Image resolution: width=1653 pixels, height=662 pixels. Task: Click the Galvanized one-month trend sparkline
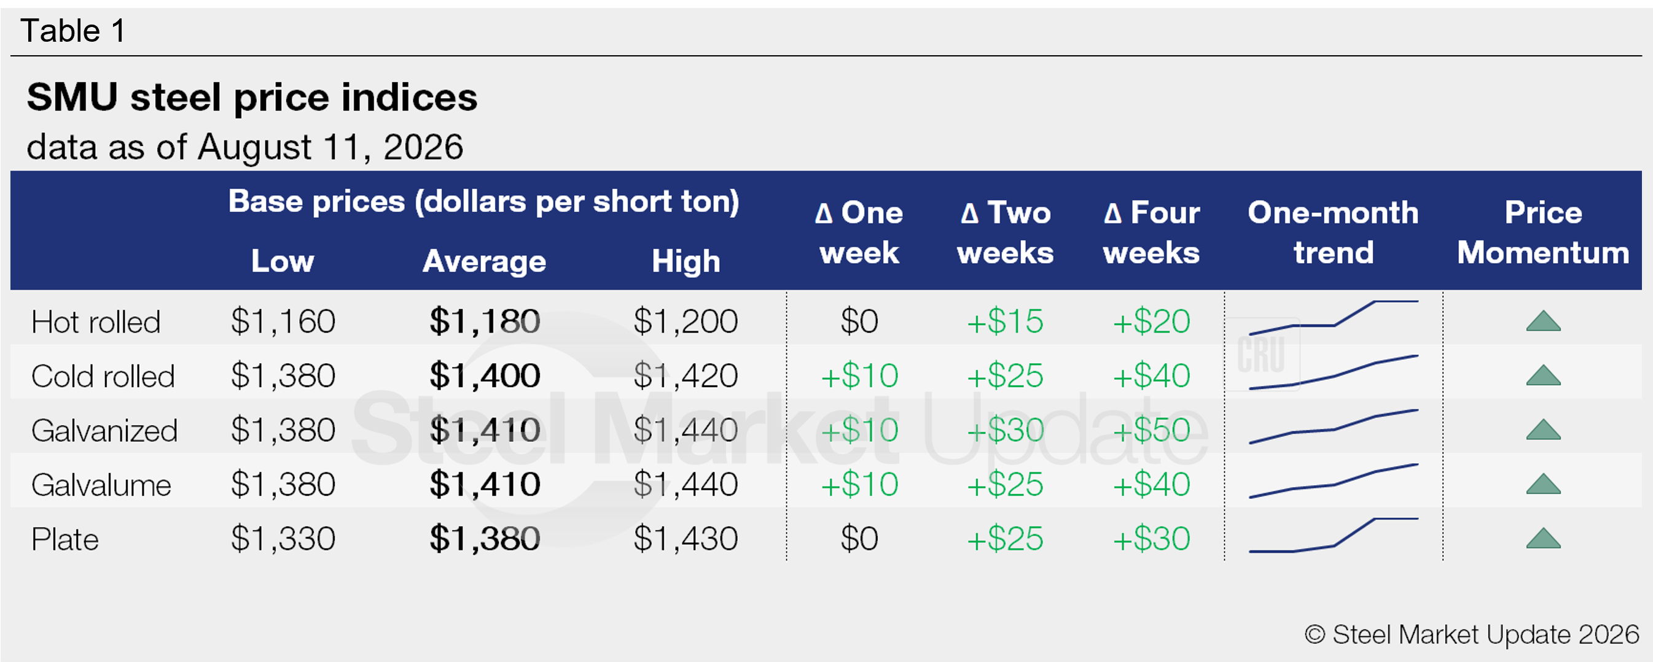click(1333, 427)
